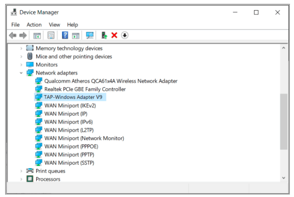Click the blue Help question-mark icon
This screenshot has width=294, height=197.
(x=65, y=35)
